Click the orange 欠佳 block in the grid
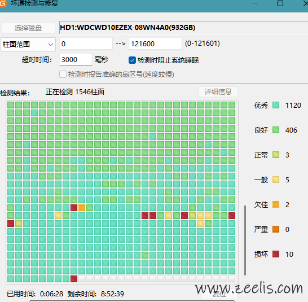 click(82, 208)
